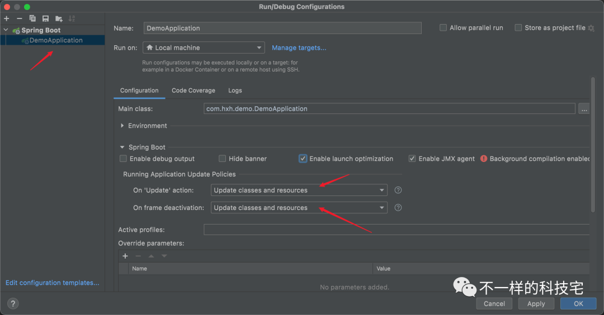Viewport: 604px width, 315px height.
Task: Click Apply button
Action: pyautogui.click(x=536, y=303)
